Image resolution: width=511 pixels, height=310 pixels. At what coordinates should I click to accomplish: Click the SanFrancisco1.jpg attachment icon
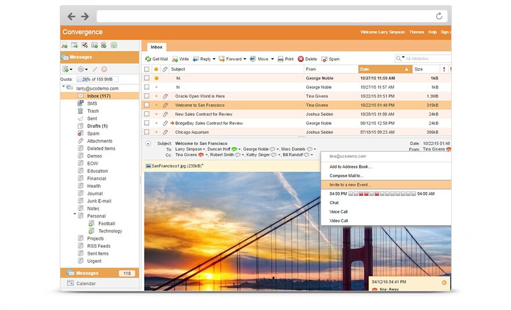point(148,166)
